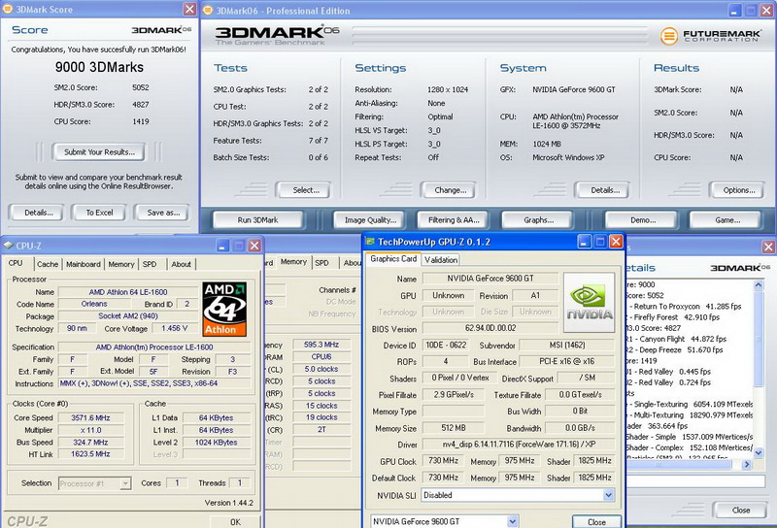This screenshot has width=777, height=528.
Task: Click the Driver field in GPU-Z
Action: click(x=518, y=445)
